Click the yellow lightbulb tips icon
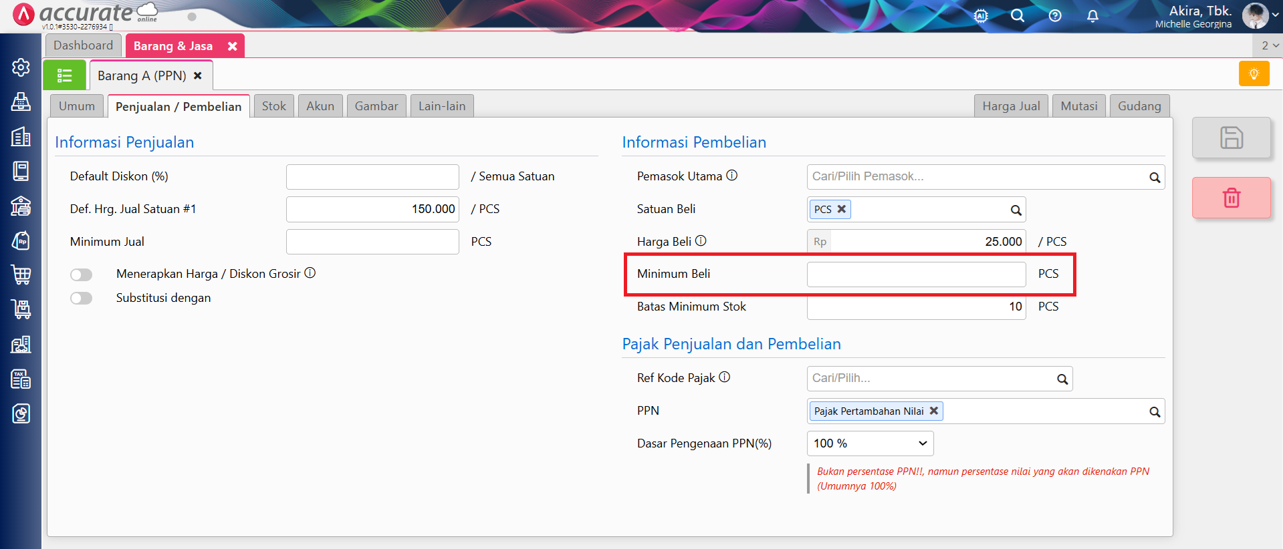This screenshot has width=1283, height=549. pyautogui.click(x=1254, y=74)
